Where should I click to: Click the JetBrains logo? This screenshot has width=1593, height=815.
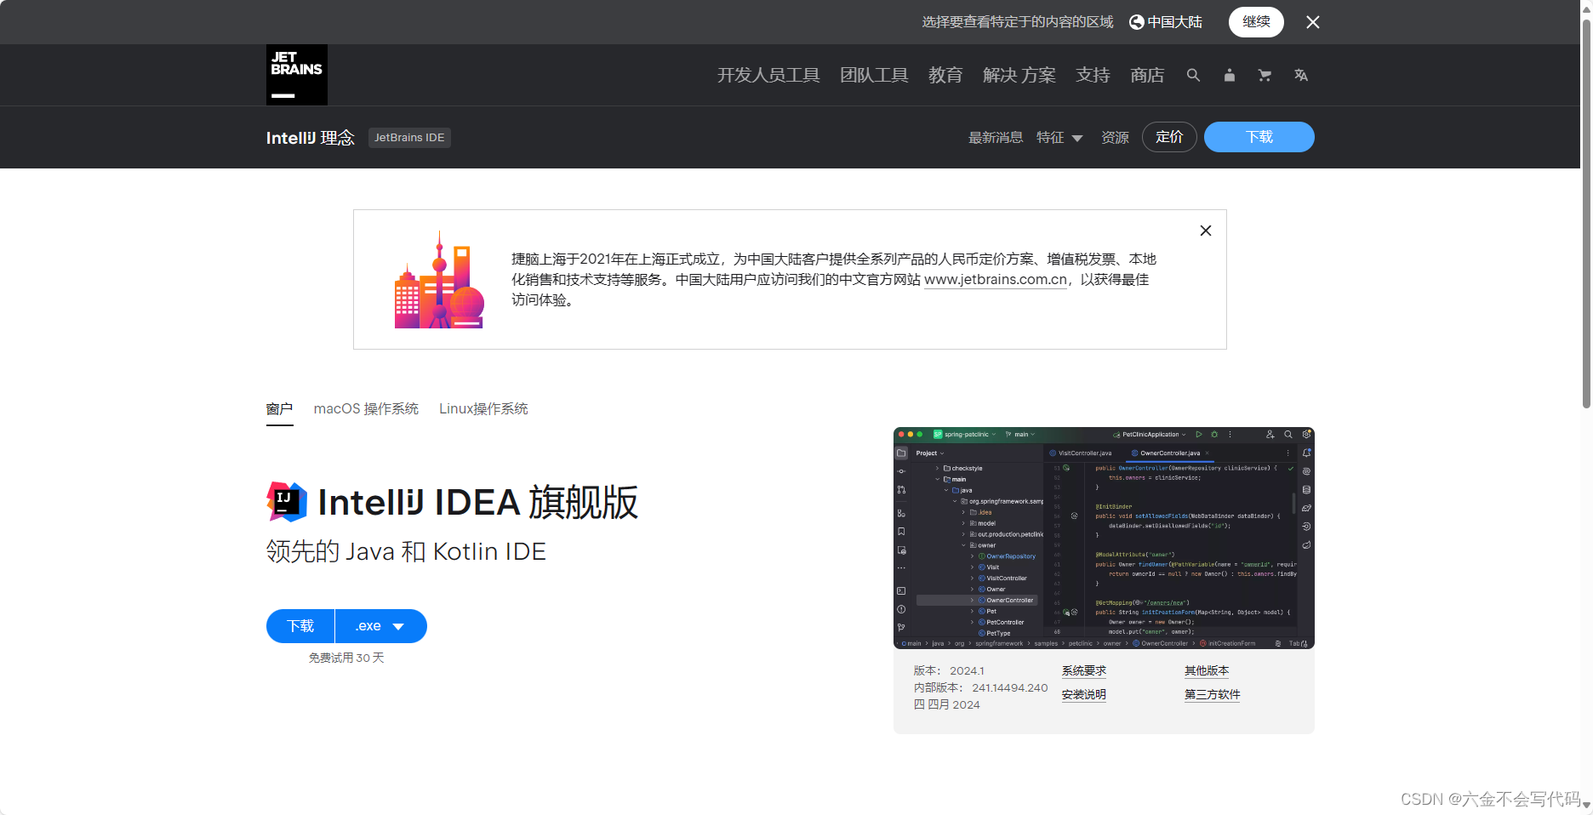pos(296,75)
